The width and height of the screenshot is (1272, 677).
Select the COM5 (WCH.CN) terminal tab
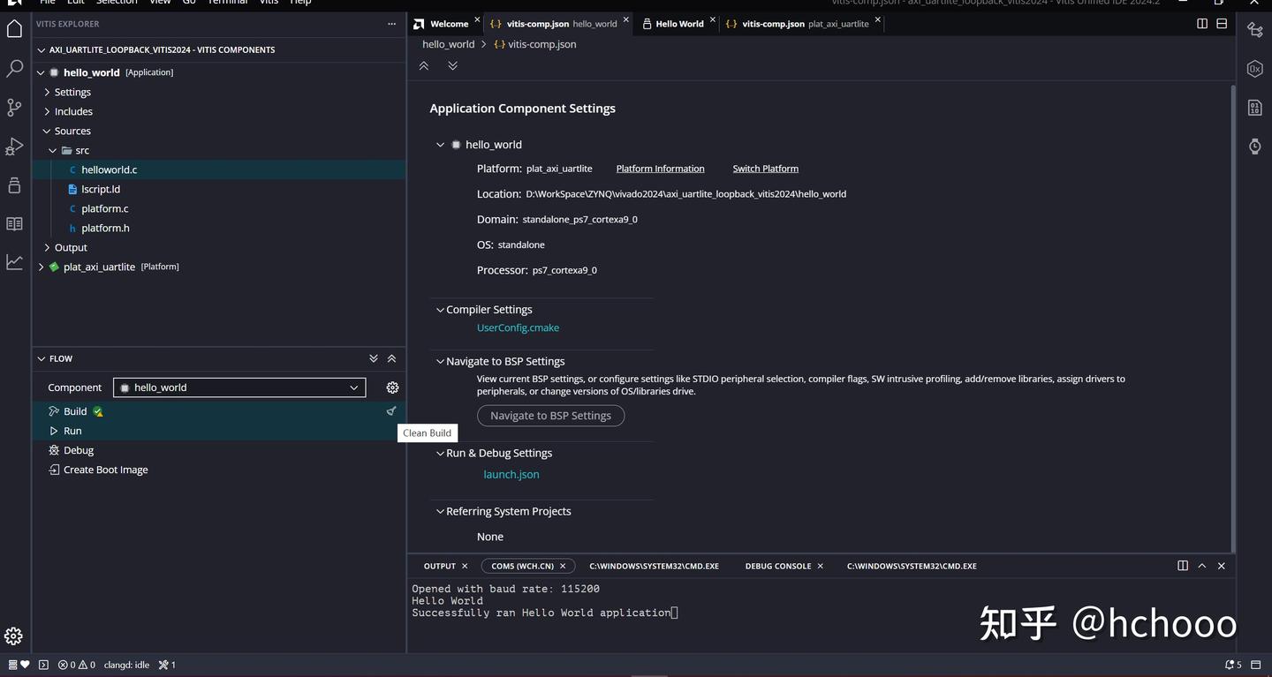[x=522, y=566]
